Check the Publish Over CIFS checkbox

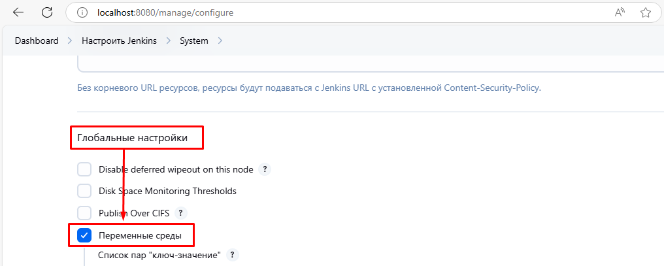[84, 213]
